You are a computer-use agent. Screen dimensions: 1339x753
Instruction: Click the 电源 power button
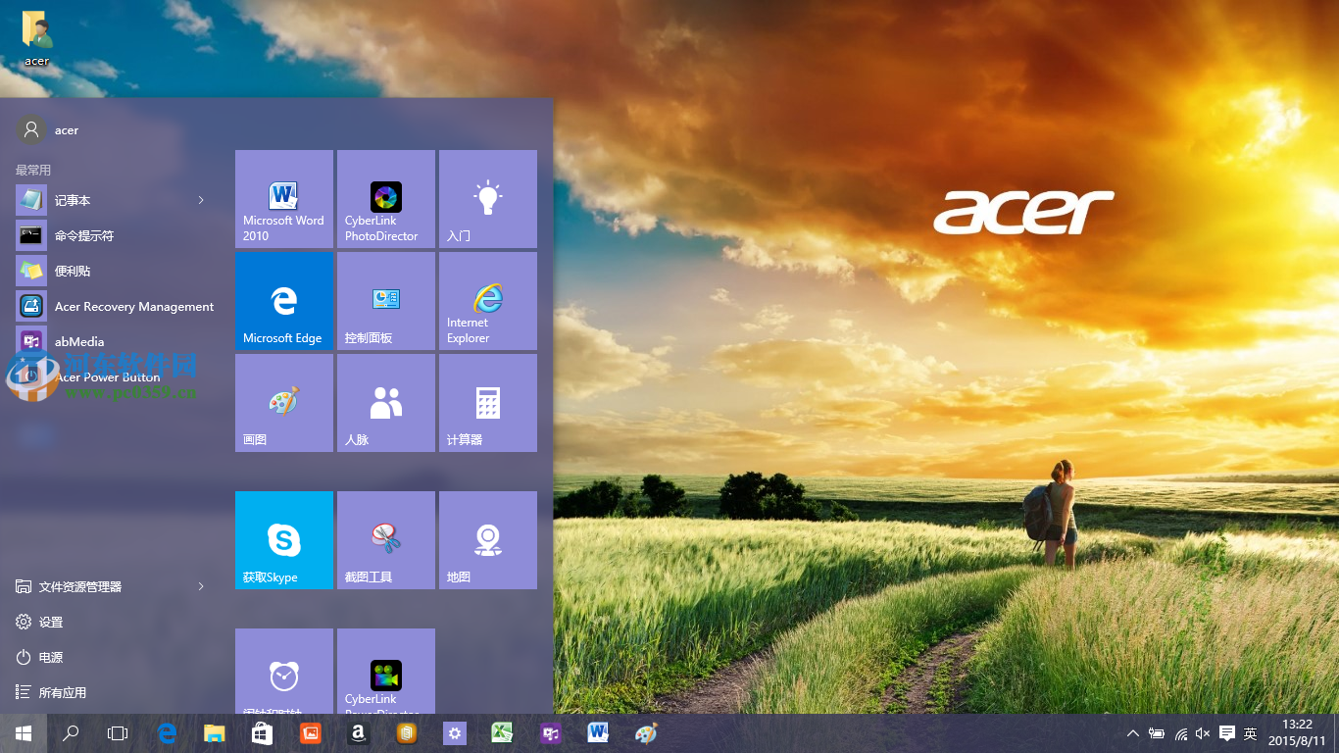pos(50,657)
